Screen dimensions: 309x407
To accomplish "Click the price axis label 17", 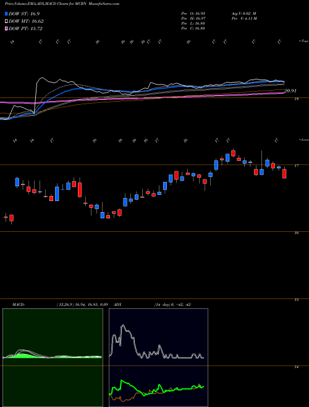I will [x=297, y=166].
